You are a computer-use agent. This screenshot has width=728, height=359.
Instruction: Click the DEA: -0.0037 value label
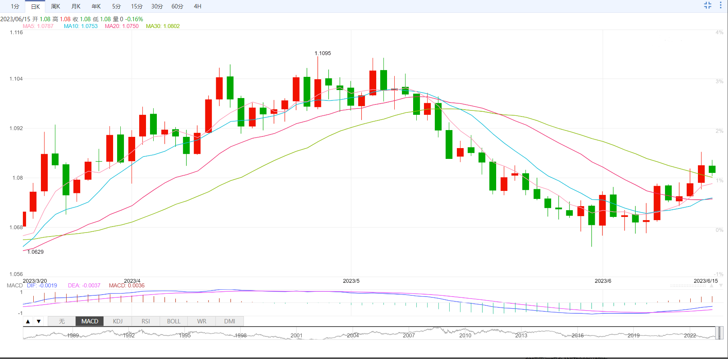[84, 285]
